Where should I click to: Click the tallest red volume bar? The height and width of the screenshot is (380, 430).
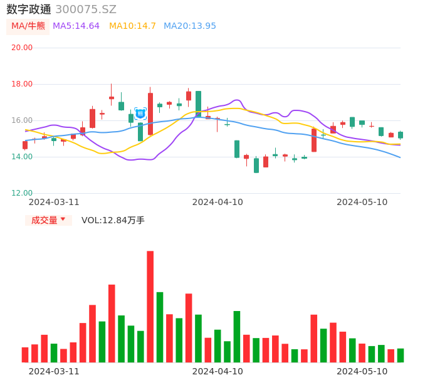150,306
